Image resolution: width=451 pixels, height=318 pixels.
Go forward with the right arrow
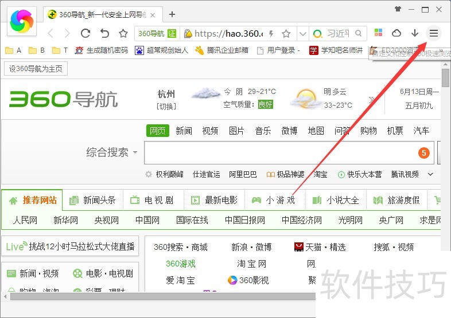tap(67, 34)
